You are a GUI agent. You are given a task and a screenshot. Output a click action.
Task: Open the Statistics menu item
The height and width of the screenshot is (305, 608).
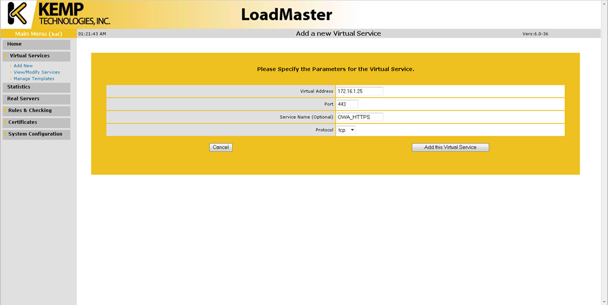coord(36,87)
